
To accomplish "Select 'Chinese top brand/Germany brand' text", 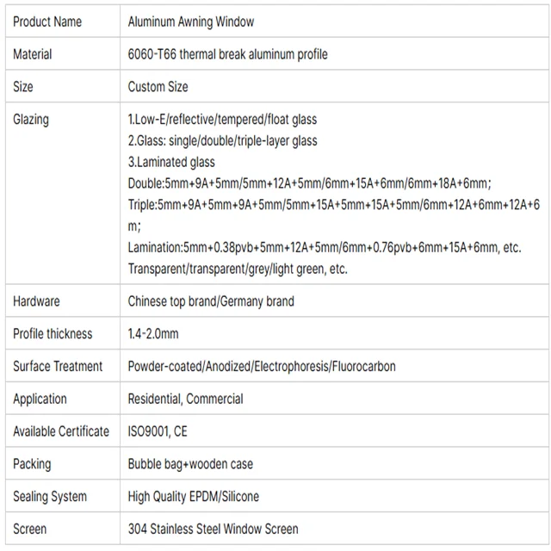I will (x=211, y=301).
